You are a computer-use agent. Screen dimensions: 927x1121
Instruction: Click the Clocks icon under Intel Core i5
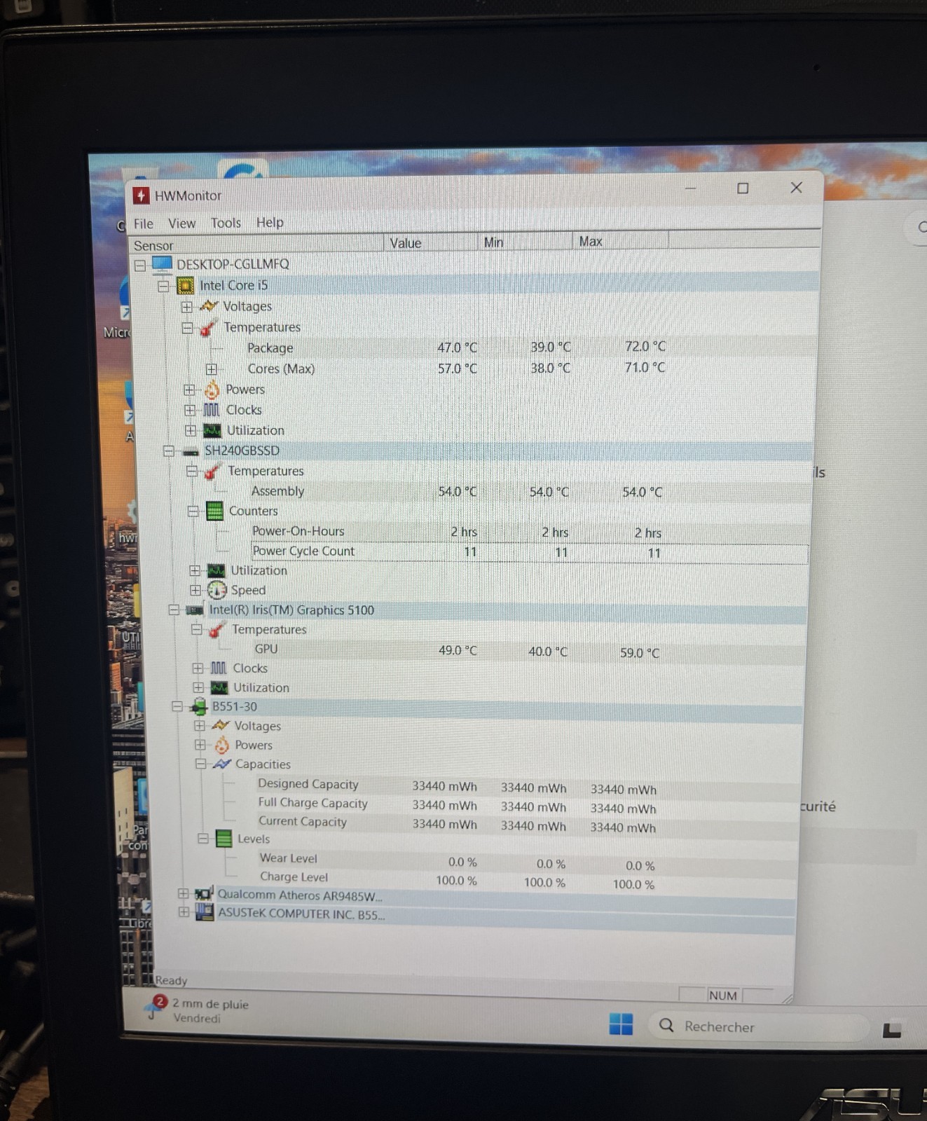212,410
